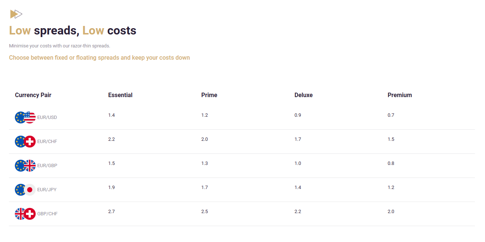Click the EUR/GBP Deluxe spread value 1.0
Screen dimensions: 485x242
click(x=298, y=163)
